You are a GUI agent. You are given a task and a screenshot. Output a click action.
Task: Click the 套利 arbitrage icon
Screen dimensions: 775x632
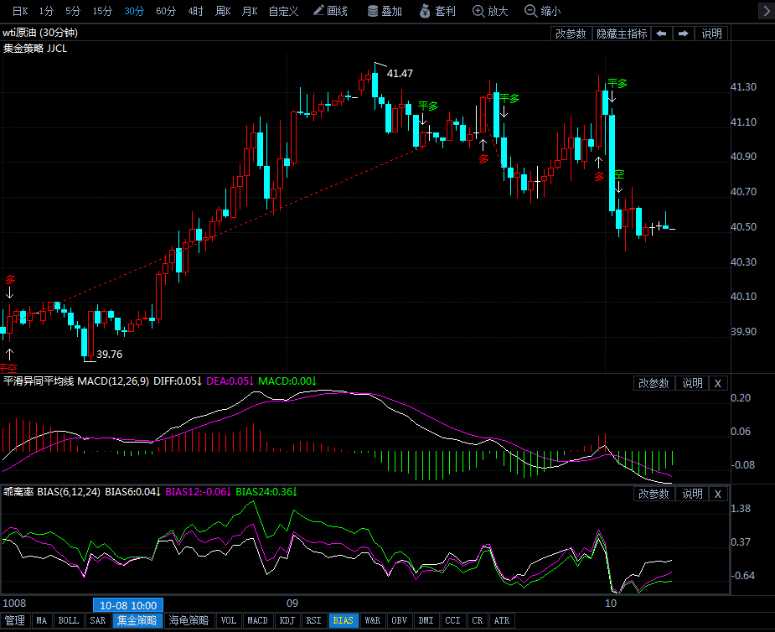pyautogui.click(x=437, y=11)
